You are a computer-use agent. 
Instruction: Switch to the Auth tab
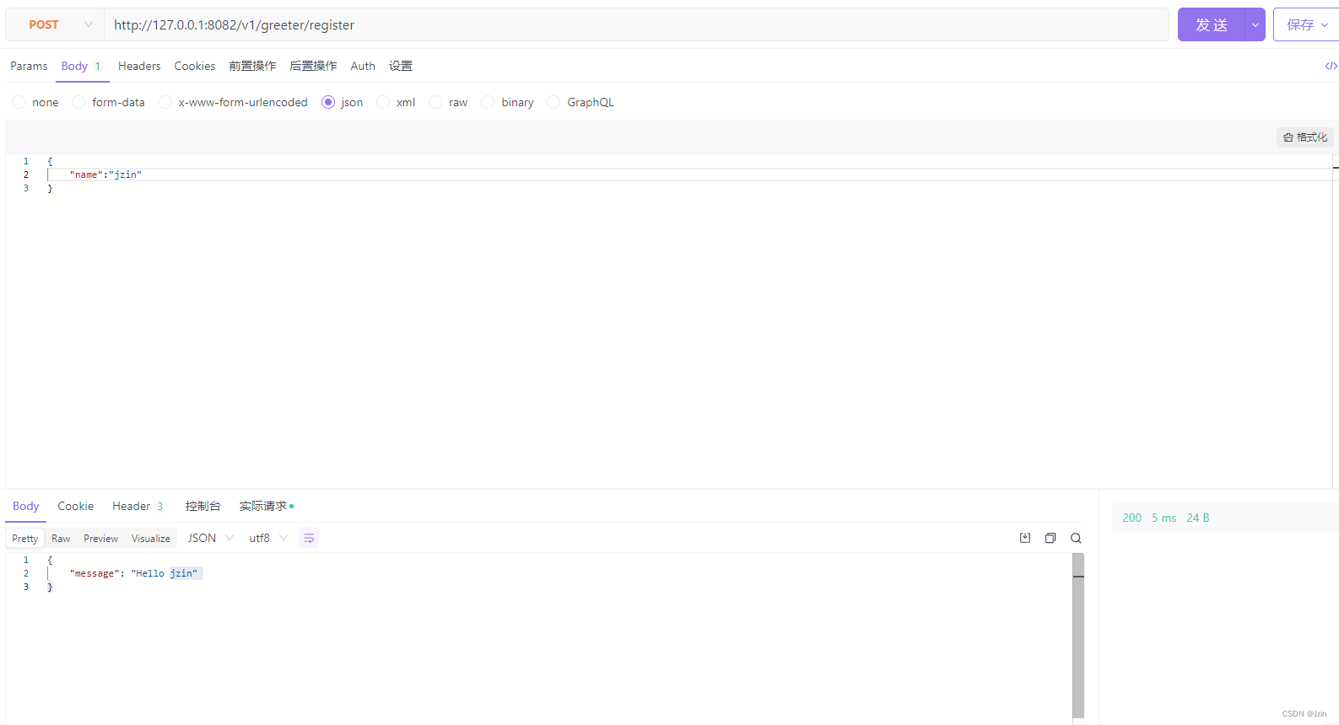point(363,66)
